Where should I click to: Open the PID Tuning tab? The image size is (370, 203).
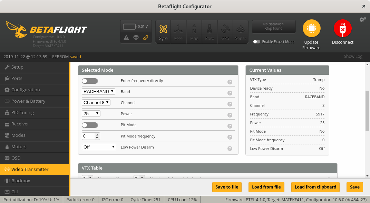pyautogui.click(x=35, y=113)
